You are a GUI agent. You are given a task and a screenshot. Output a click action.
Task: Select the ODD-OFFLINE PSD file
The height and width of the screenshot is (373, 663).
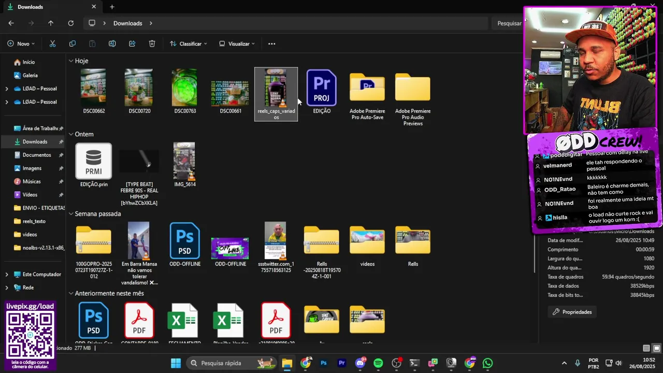pyautogui.click(x=185, y=245)
